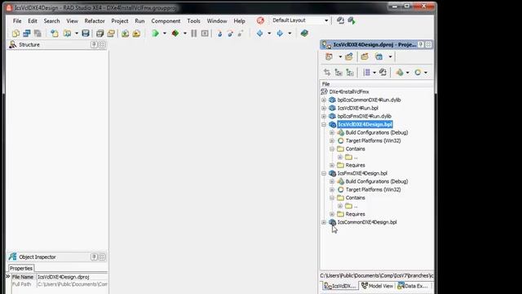Click the Sync icon in Project Manager
The height and width of the screenshot is (294, 522).
click(x=327, y=73)
